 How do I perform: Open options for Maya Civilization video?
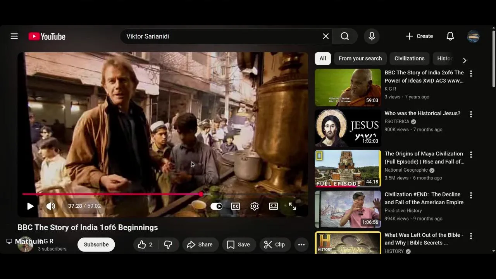coord(471,155)
